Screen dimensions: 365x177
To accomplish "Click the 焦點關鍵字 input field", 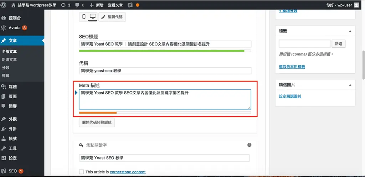I will [164, 158].
